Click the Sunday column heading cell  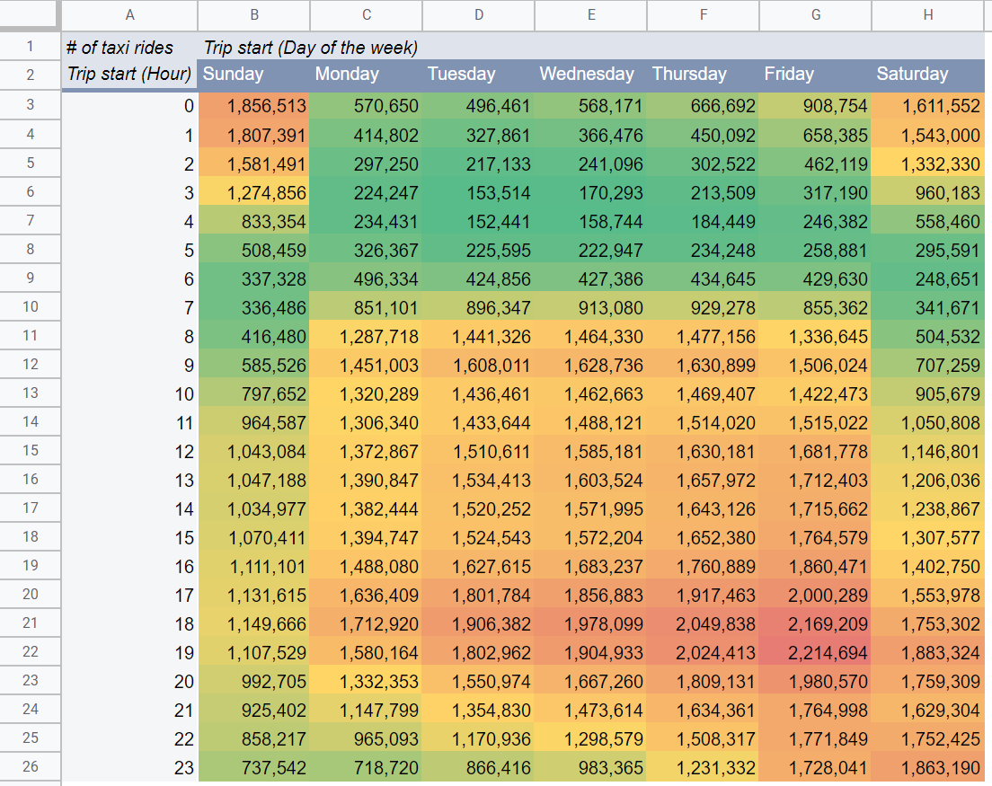coord(254,75)
